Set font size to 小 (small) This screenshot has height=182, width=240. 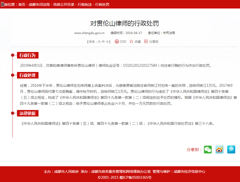pos(107,42)
